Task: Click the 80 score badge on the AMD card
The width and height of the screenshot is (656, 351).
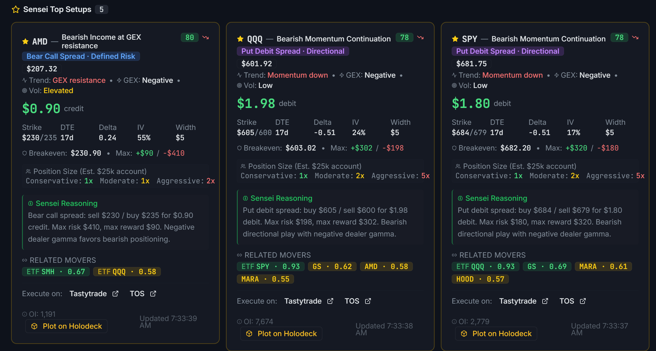Action: 189,37
